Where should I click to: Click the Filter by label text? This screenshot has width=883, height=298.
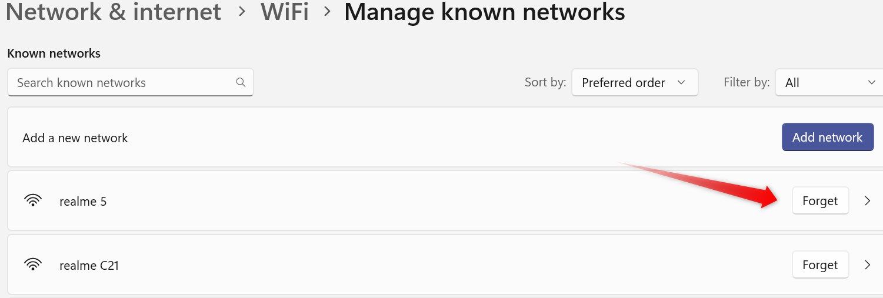[x=746, y=83]
